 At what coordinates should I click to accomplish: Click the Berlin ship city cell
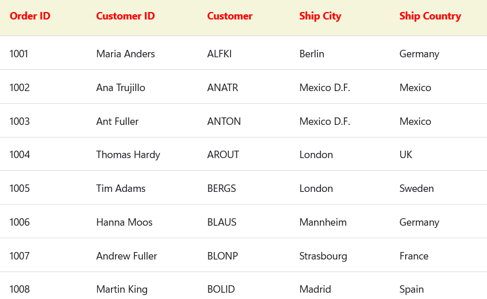point(311,54)
